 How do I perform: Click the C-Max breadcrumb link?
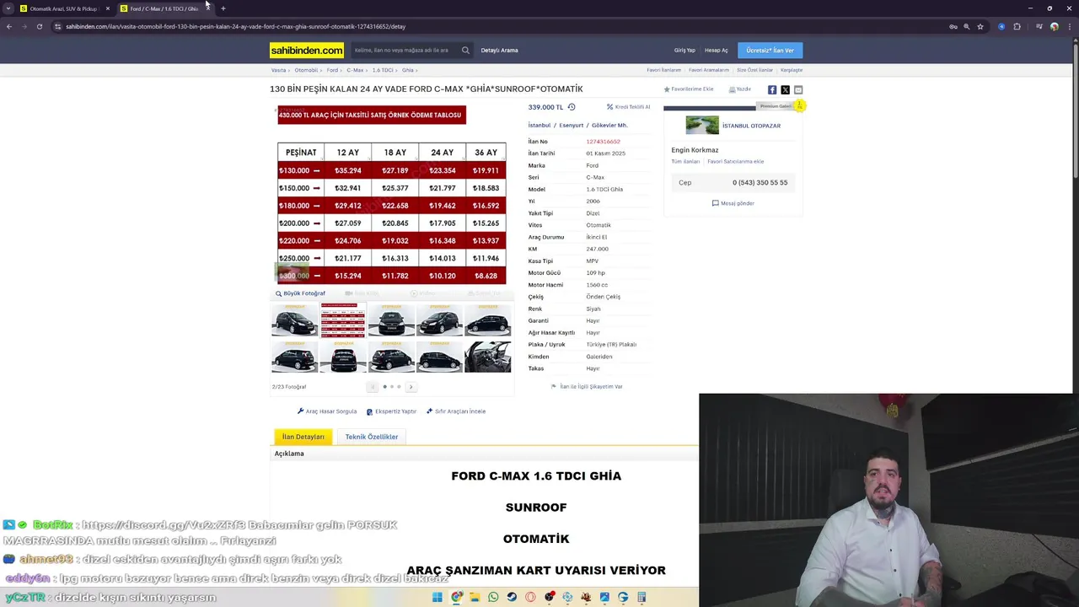coord(355,70)
